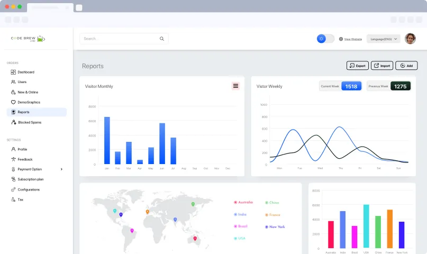The width and height of the screenshot is (427, 254).
Task: Select the Users icon in sidebar
Action: pos(13,82)
